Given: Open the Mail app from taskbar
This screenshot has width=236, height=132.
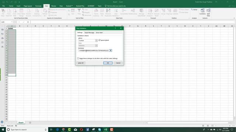Looking at the screenshot, I should coord(75,129).
